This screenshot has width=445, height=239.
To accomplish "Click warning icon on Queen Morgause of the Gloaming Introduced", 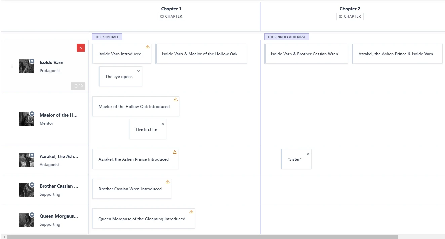I will click(x=191, y=212).
